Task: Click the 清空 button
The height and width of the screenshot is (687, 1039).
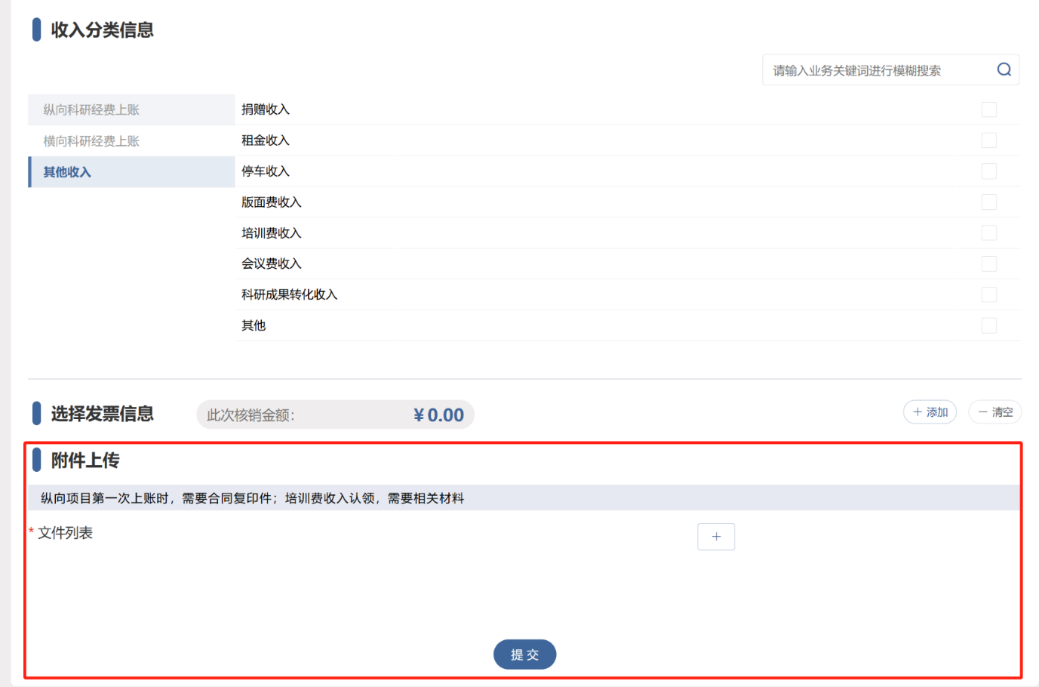Action: point(994,412)
